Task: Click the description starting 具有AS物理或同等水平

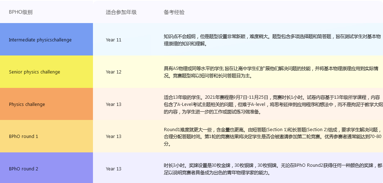Action: tap(271, 72)
